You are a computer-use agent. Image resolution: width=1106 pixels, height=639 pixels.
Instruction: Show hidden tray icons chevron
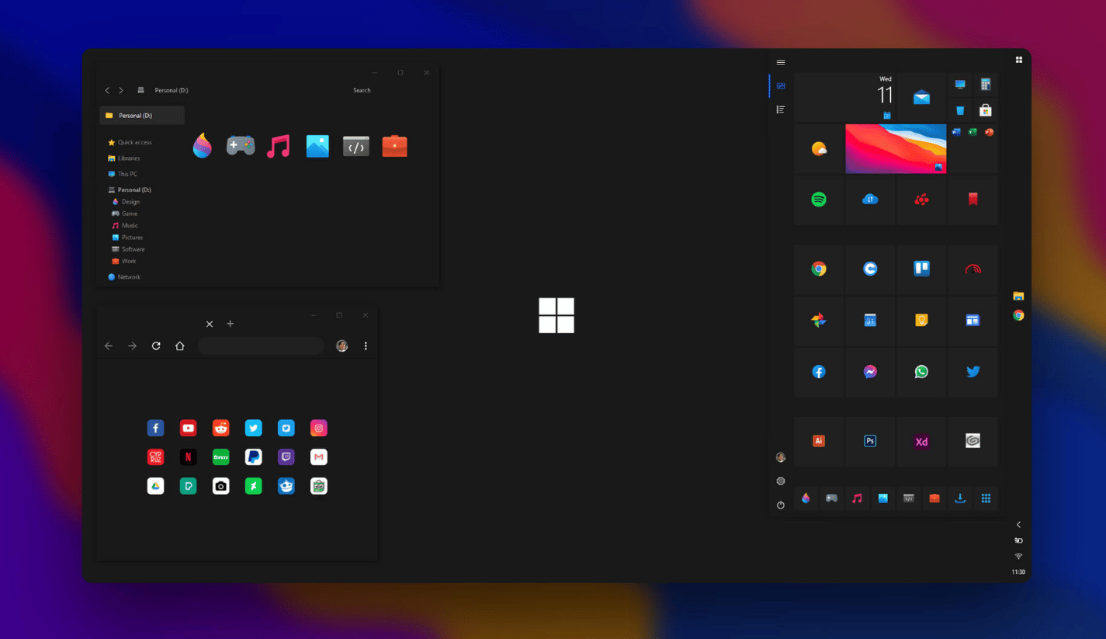[x=1018, y=525]
